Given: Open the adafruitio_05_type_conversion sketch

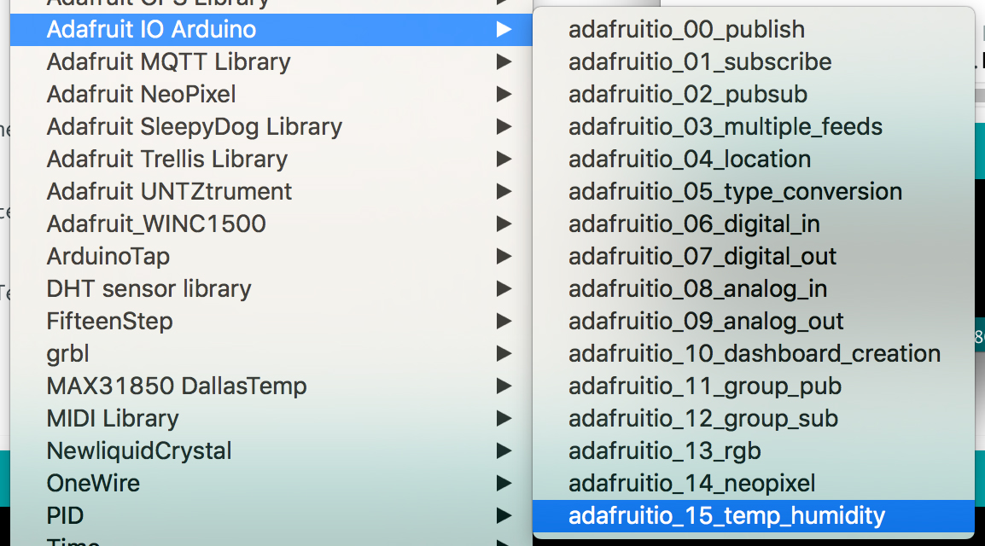Looking at the screenshot, I should click(735, 191).
